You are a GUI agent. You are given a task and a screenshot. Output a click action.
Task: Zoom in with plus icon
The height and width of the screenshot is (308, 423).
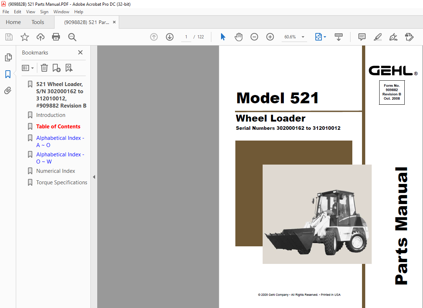(x=270, y=37)
